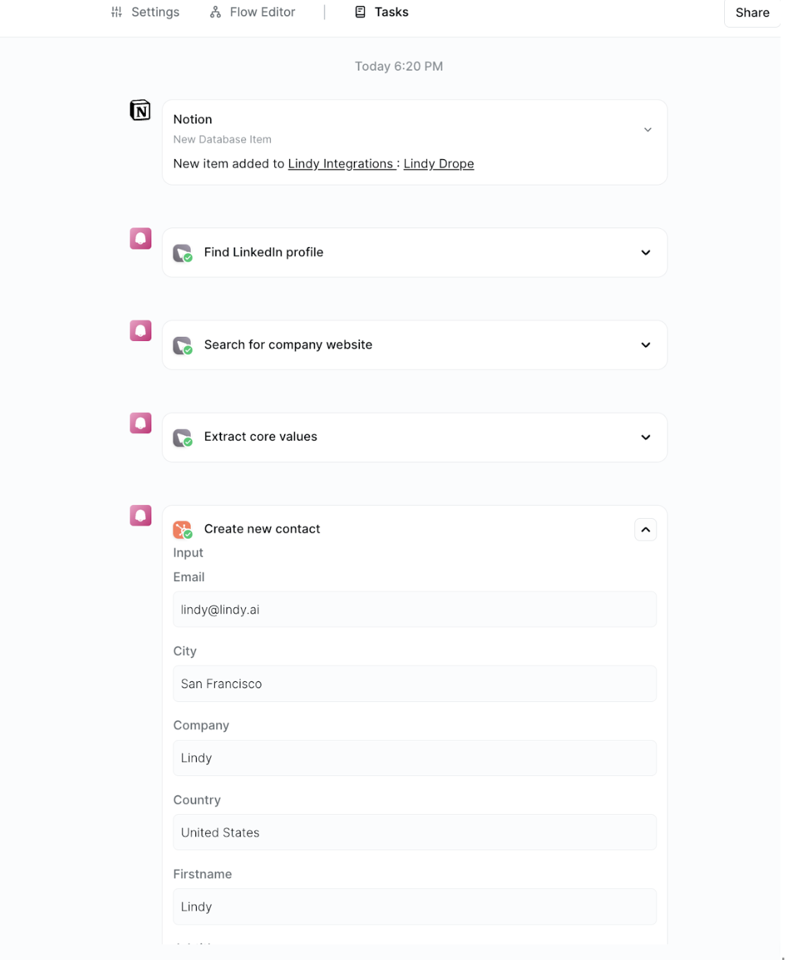Click the Notion logo icon
This screenshot has height=960, width=785.
[140, 110]
